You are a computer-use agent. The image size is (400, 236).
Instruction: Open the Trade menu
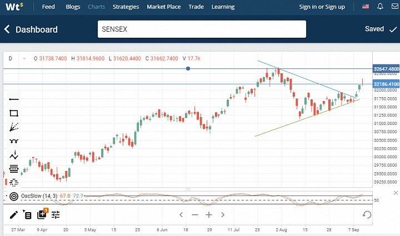coord(196,7)
